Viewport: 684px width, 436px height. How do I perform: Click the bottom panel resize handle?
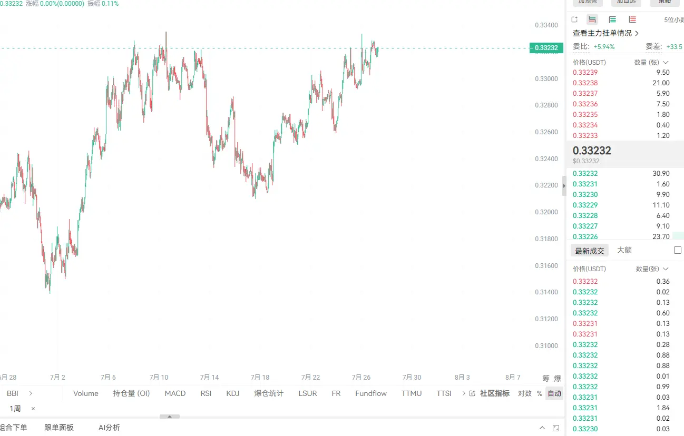(170, 417)
